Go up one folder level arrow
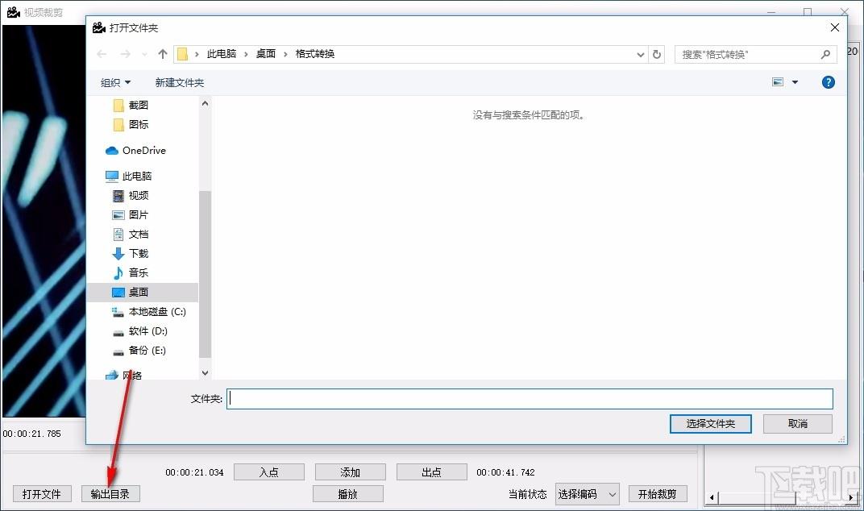Screen dimensions: 864x511 [163, 54]
